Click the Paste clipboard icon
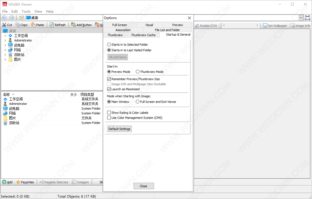This screenshot has width=312, height=199. (33, 25)
